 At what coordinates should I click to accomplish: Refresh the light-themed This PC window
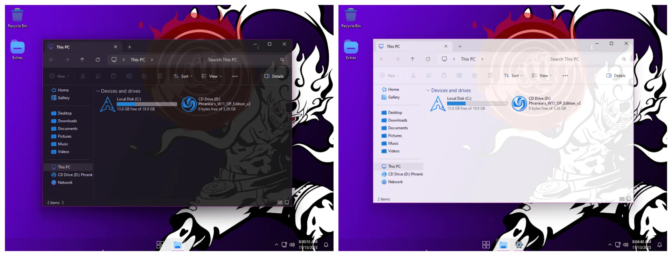click(428, 59)
